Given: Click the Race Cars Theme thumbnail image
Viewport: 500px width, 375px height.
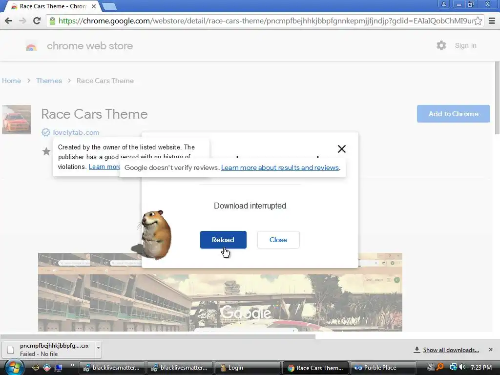Looking at the screenshot, I should click(x=17, y=120).
